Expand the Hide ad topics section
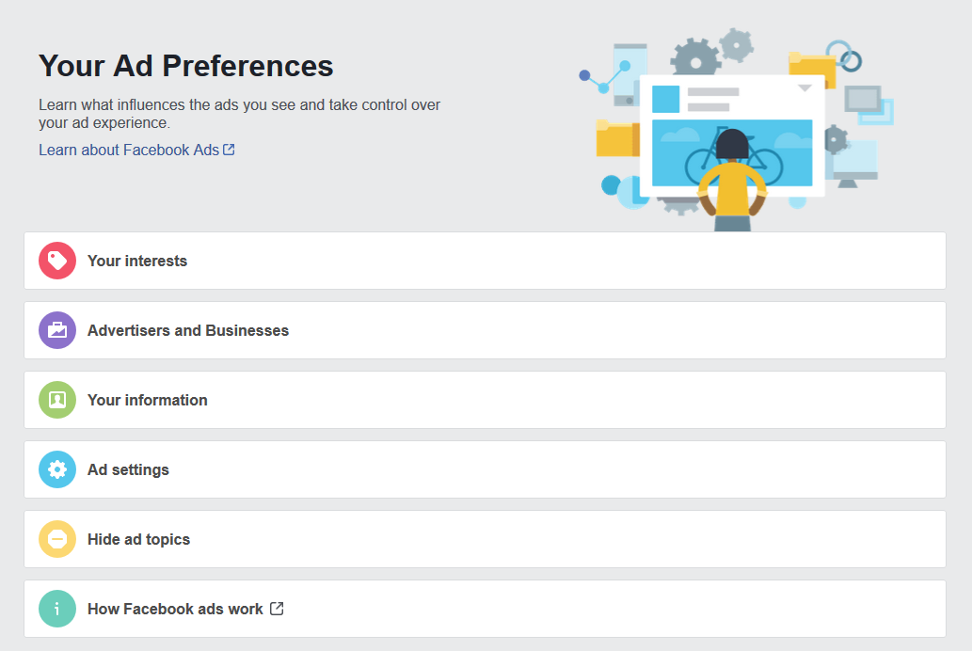The height and width of the screenshot is (651, 972). pyautogui.click(x=485, y=539)
